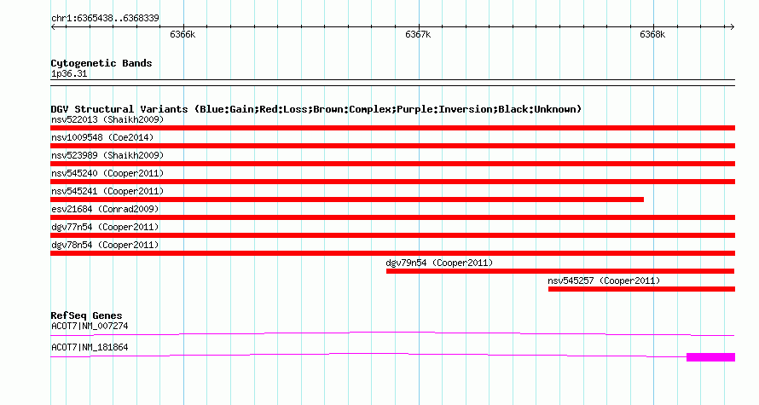Select the red bar under nsv545257
Viewport: 759px width, 405px height.
642,289
